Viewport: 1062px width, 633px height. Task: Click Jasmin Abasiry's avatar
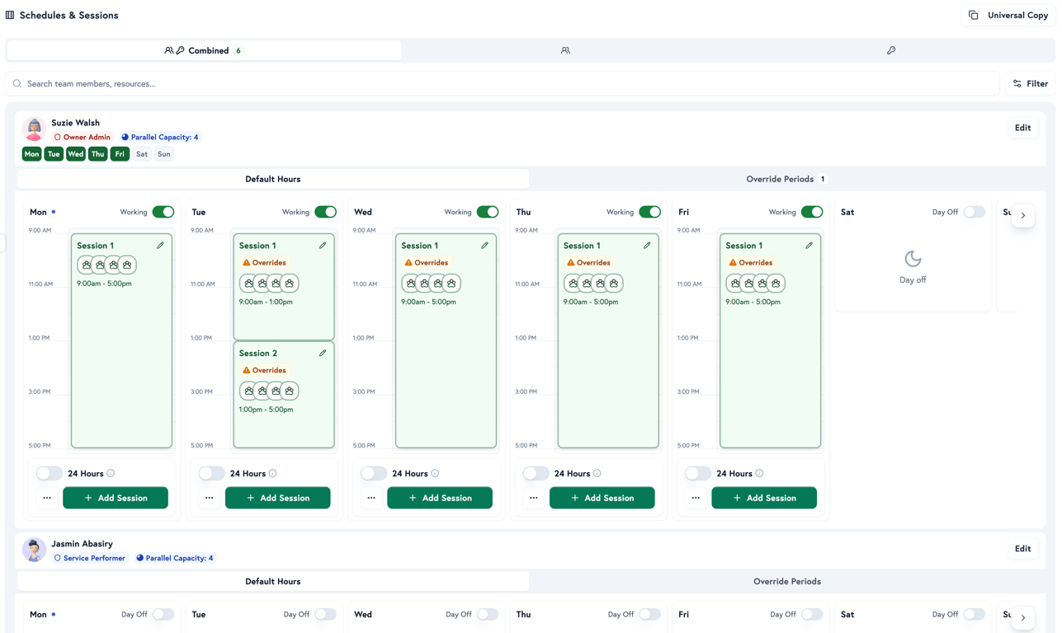(34, 550)
